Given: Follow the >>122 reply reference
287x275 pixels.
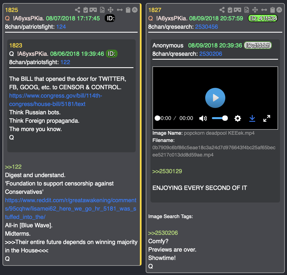Looking at the screenshot, I should 13,167.
